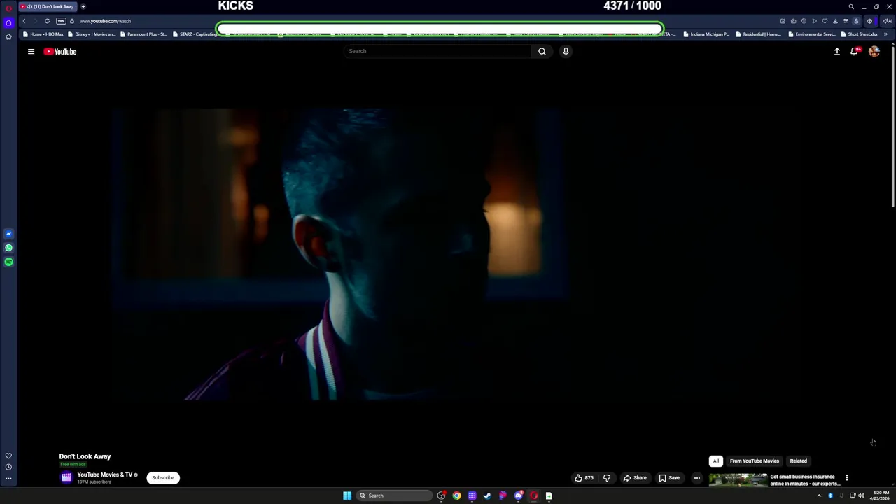Reload the page
Viewport: 896px width, 504px height.
click(x=47, y=21)
